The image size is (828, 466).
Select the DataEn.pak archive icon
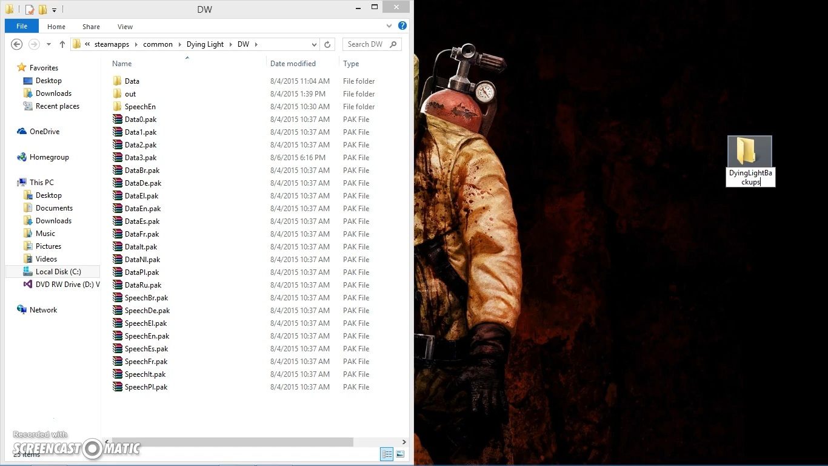tap(118, 209)
